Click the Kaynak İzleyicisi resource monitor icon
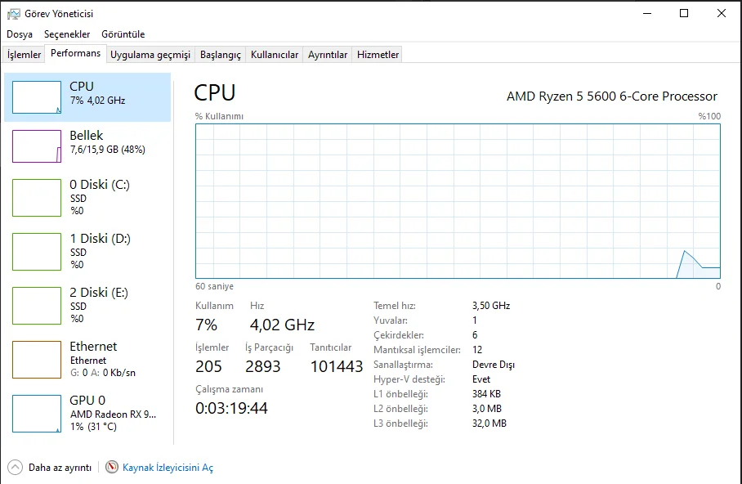The height and width of the screenshot is (484, 742). pos(112,467)
